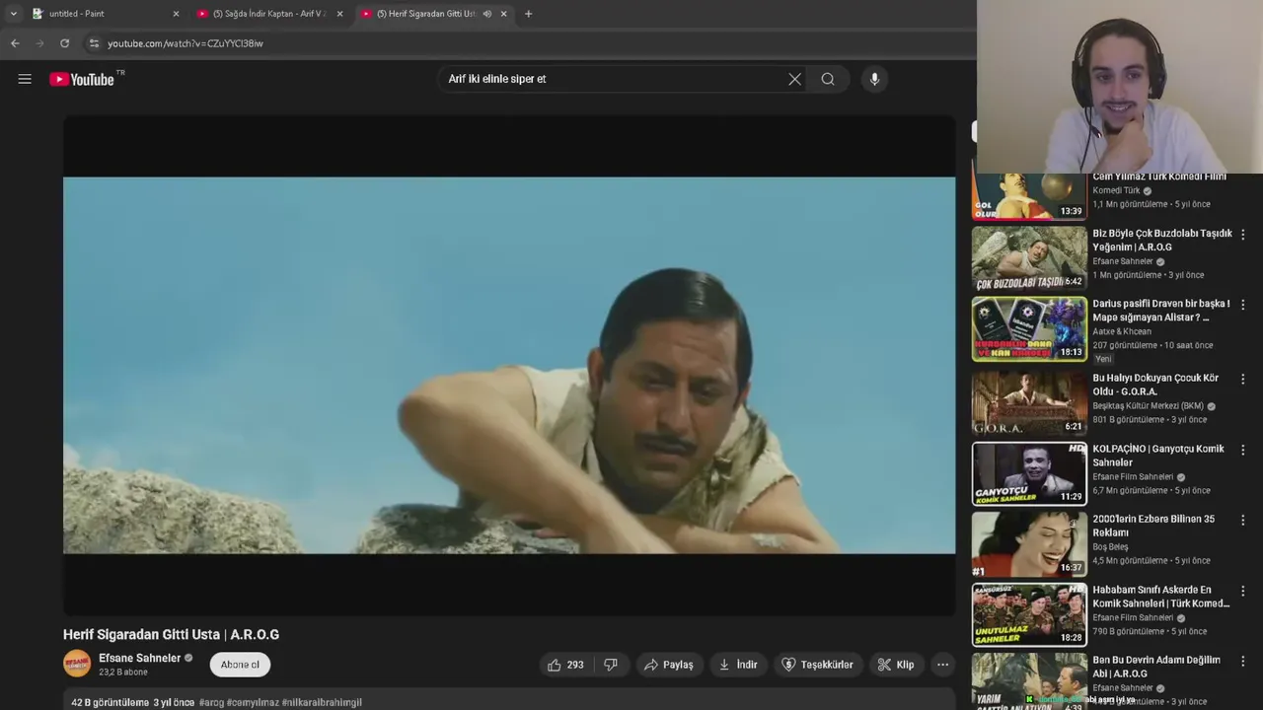This screenshot has height=710, width=1263.
Task: Click the 42 B görüntüleme description text
Action: (x=110, y=702)
